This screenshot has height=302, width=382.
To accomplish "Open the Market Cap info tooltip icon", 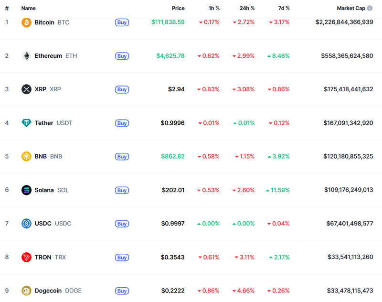I will [x=370, y=9].
